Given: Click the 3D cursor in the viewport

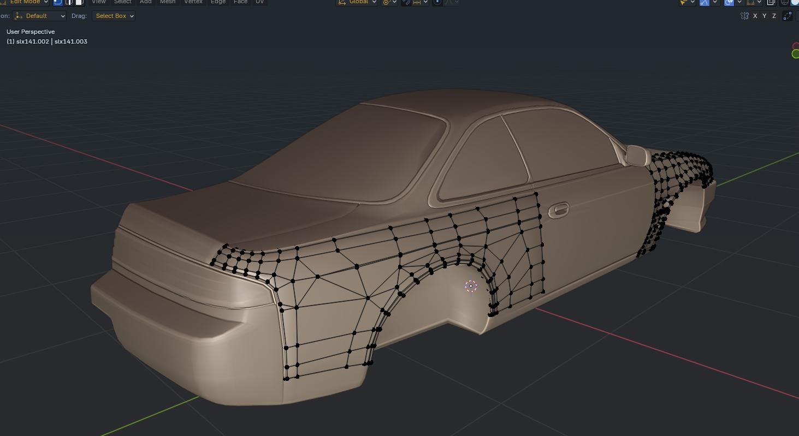Looking at the screenshot, I should coord(471,285).
